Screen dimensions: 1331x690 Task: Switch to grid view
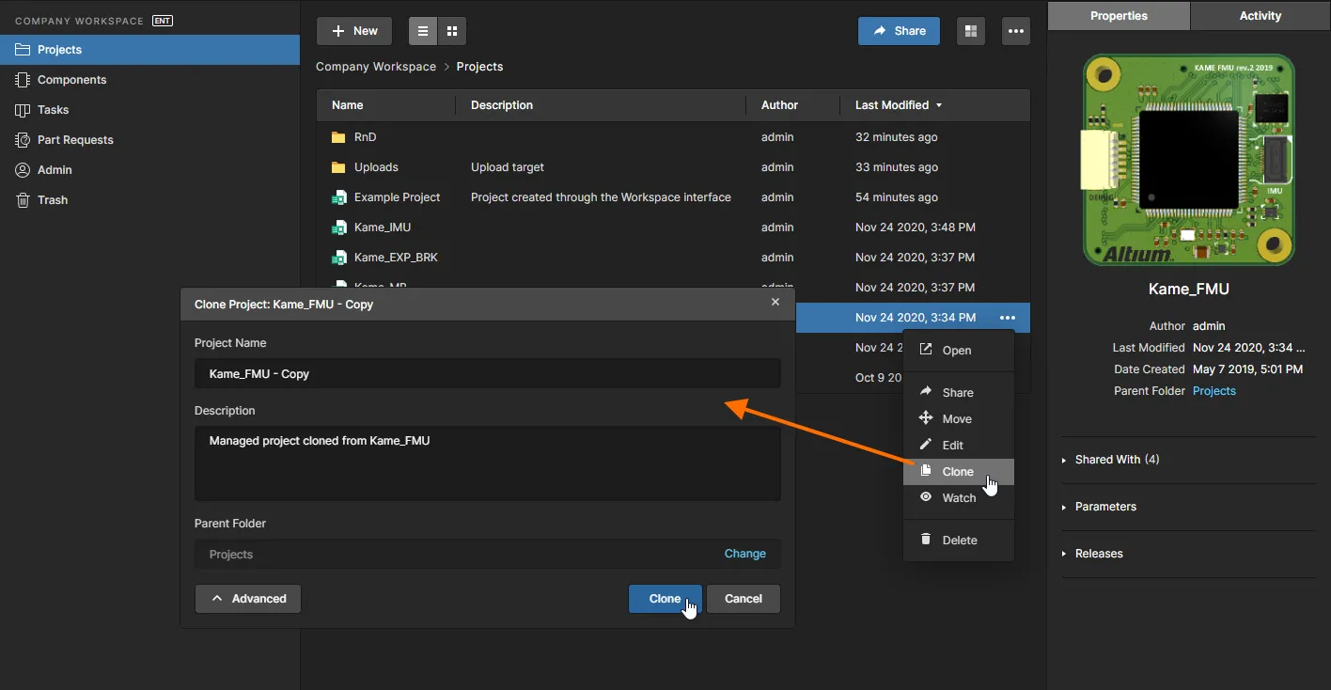coord(452,31)
